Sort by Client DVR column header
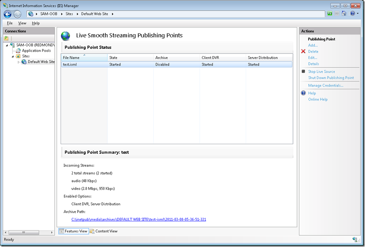The width and height of the screenshot is (365, 247). (x=223, y=57)
